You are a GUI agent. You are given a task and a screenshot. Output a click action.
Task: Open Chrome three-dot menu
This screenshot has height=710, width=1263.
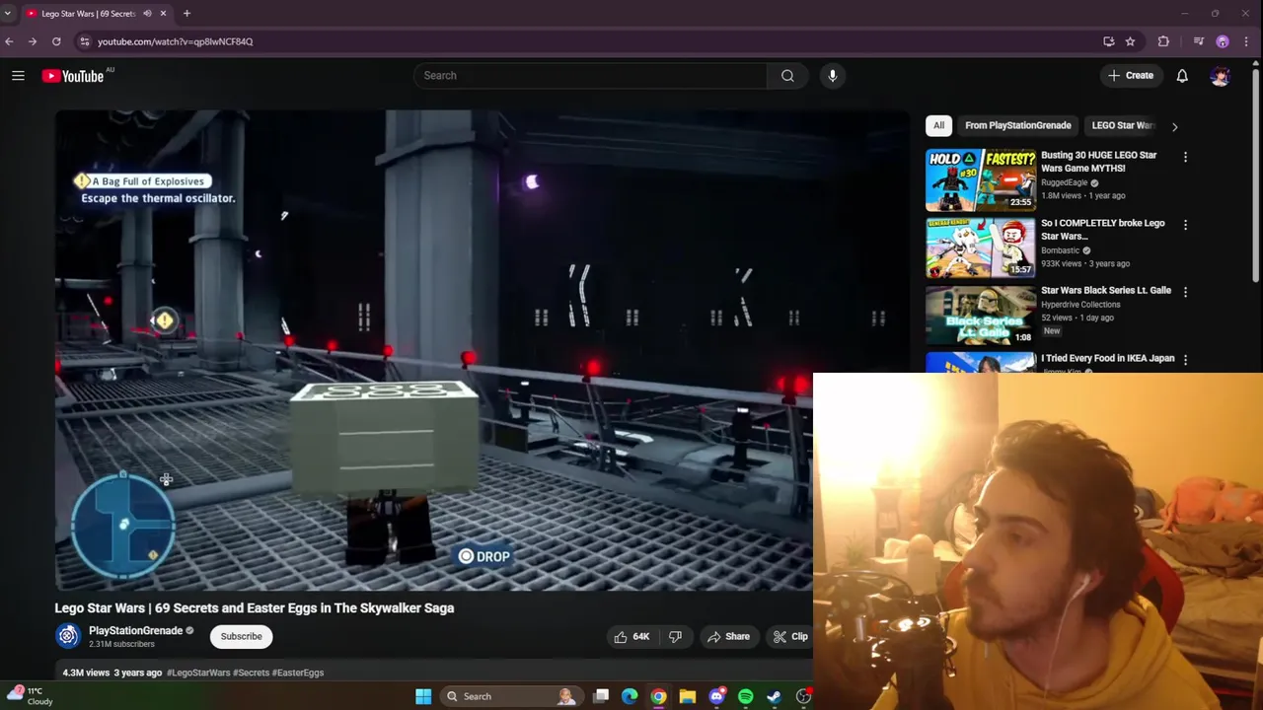pyautogui.click(x=1246, y=41)
